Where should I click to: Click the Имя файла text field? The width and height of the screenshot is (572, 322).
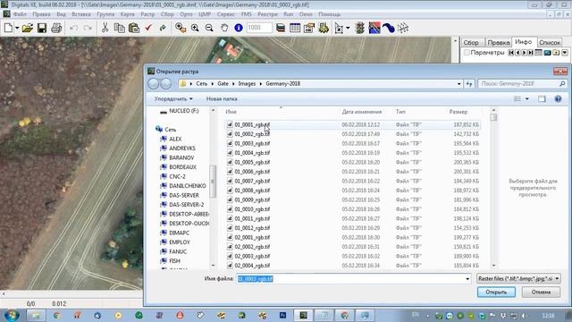(353, 279)
